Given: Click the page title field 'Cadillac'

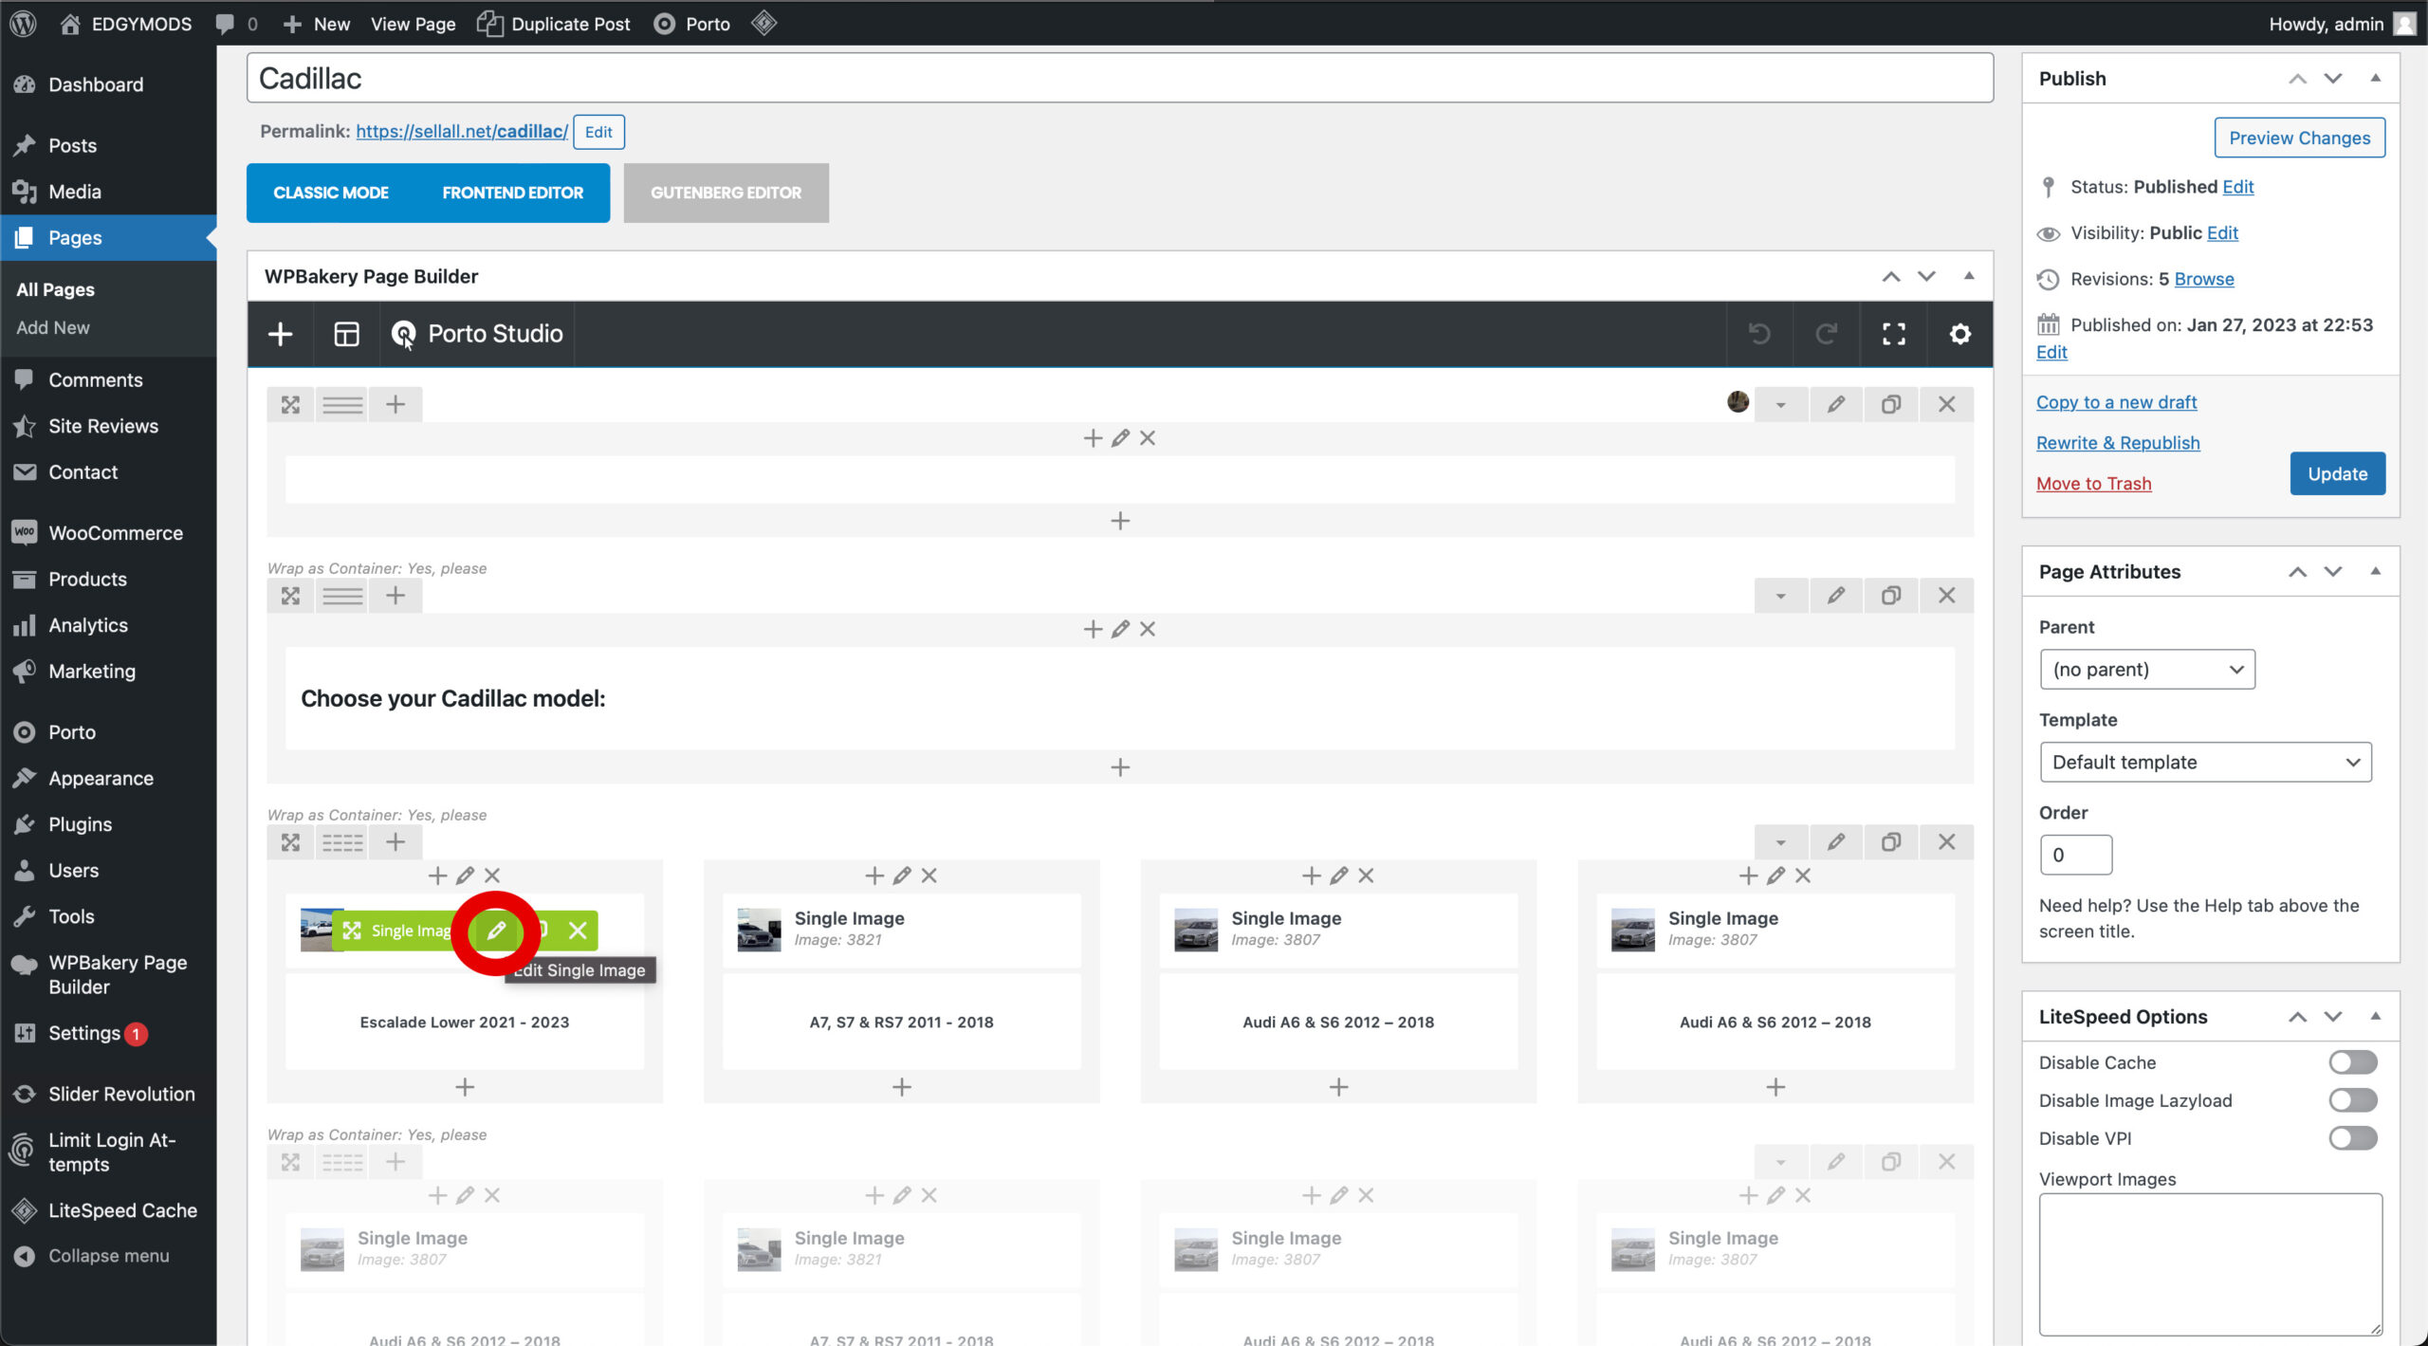Looking at the screenshot, I should (1119, 78).
